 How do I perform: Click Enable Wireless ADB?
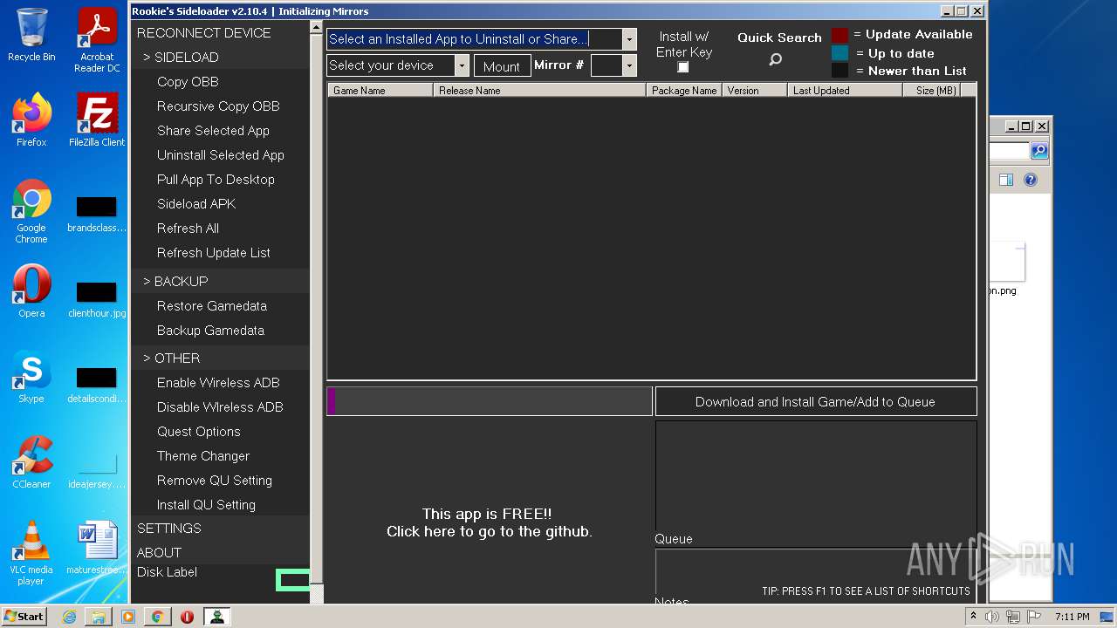[218, 383]
